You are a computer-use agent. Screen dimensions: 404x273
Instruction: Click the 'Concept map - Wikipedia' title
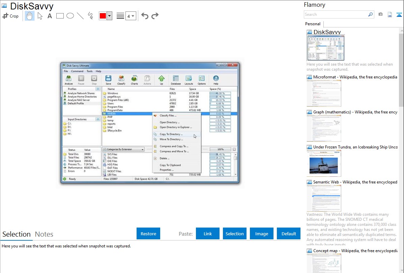point(355,250)
